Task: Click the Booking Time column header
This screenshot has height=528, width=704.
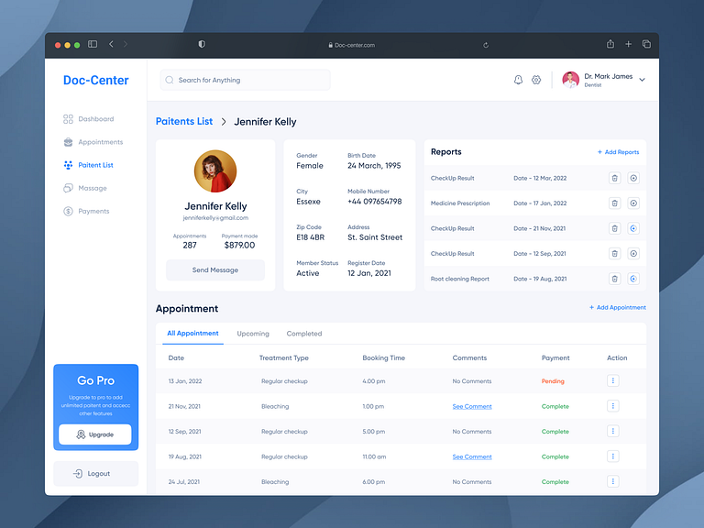Action: 384,357
